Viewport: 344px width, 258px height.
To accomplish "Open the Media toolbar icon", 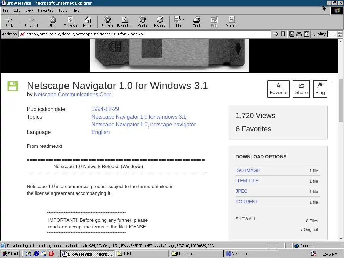I will pos(142,22).
